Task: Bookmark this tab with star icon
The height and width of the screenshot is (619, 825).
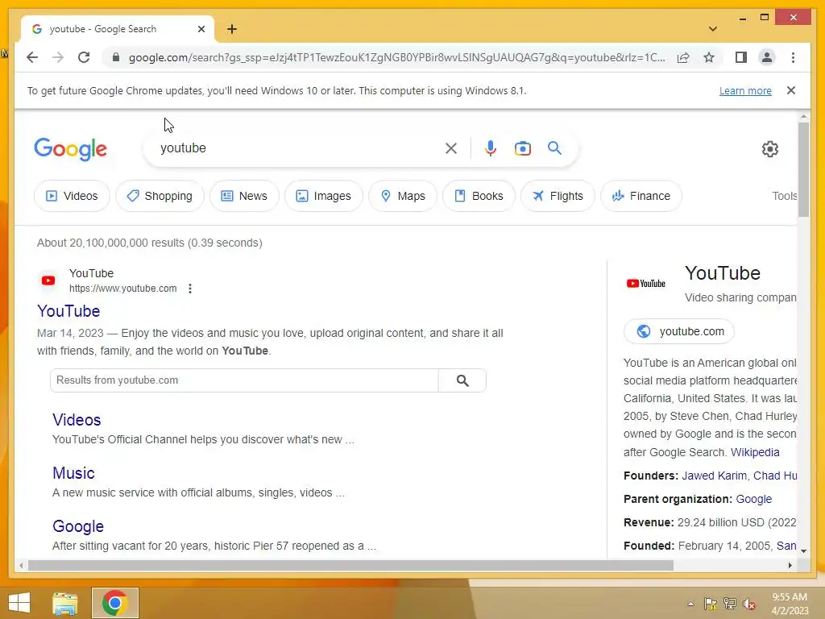Action: [709, 57]
